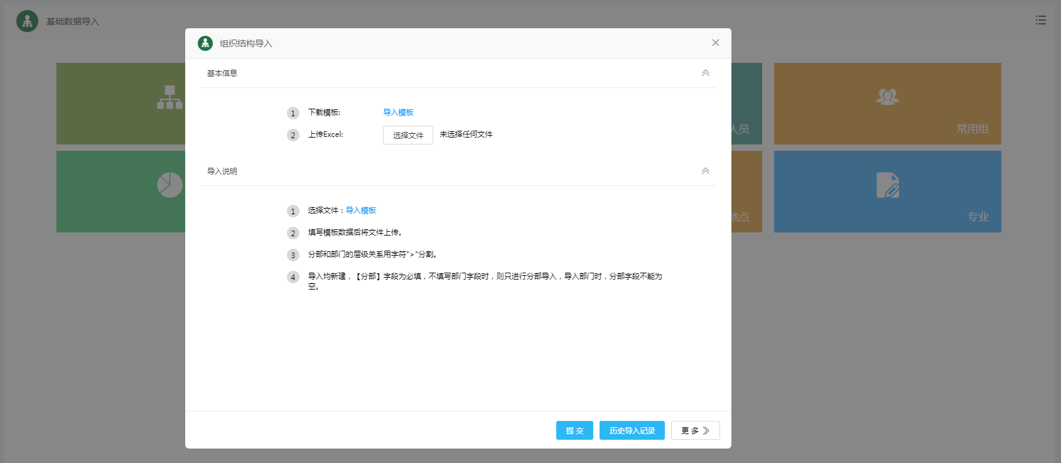Image resolution: width=1061 pixels, height=463 pixels.
Task: Expand the 更多 options button
Action: tap(695, 430)
